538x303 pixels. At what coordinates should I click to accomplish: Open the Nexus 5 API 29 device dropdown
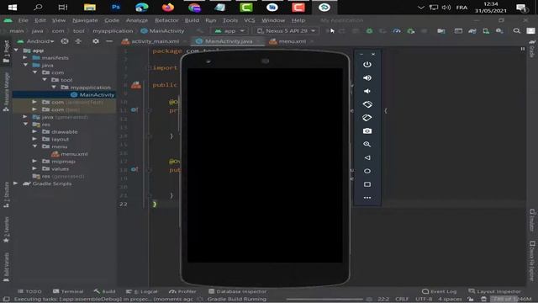[x=286, y=31]
